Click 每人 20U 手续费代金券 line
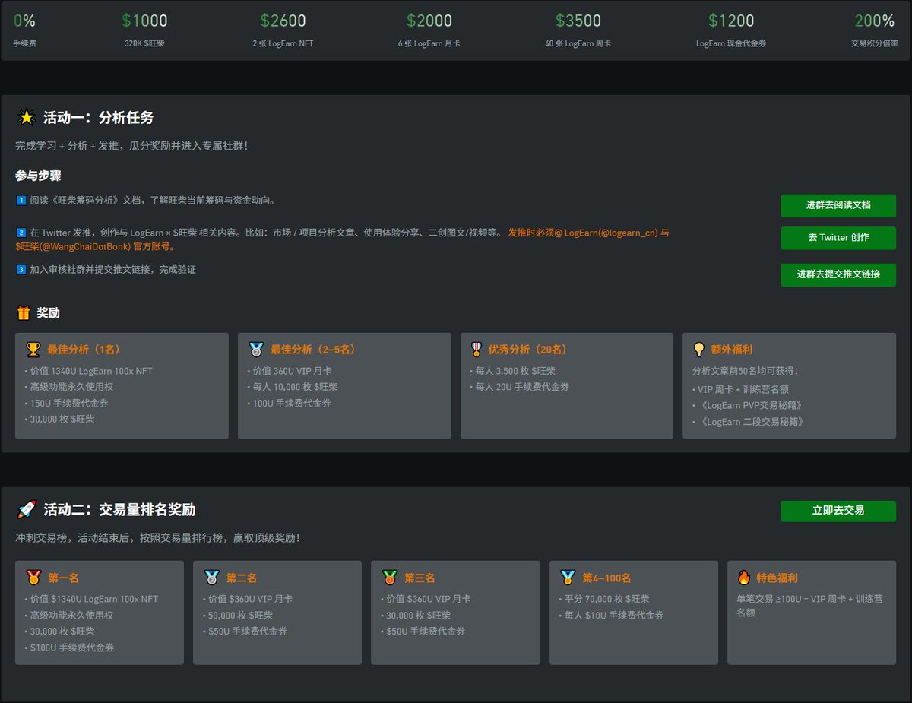 pyautogui.click(x=520, y=387)
